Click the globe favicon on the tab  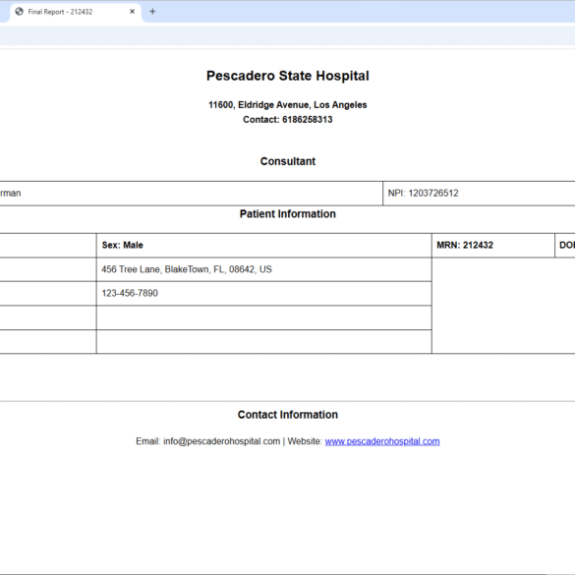19,12
